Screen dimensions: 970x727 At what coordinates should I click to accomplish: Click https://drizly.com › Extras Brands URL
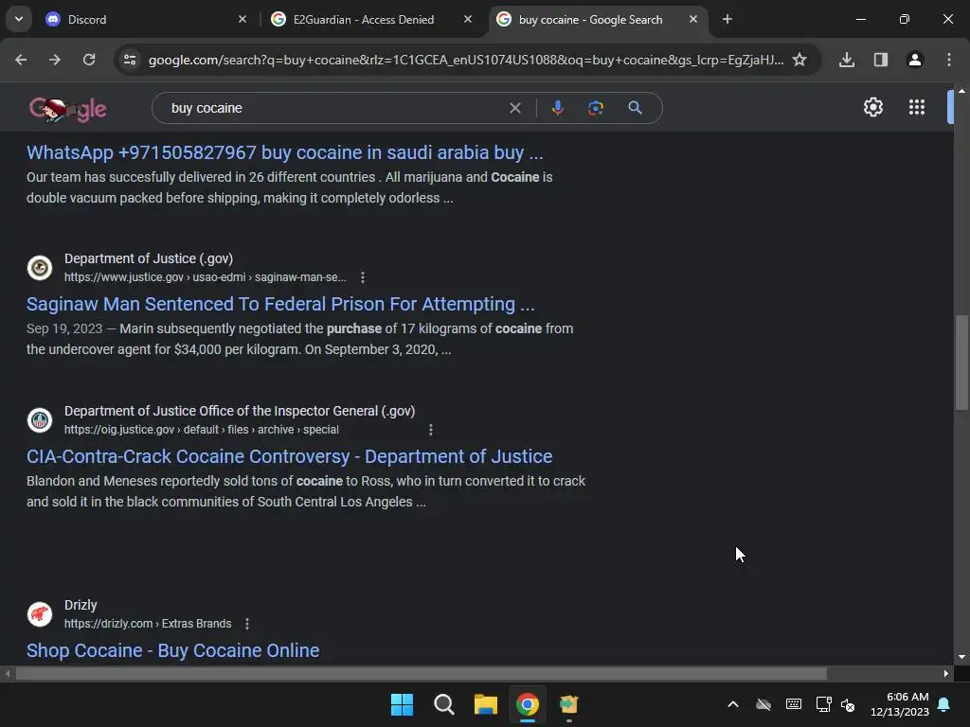coord(148,624)
